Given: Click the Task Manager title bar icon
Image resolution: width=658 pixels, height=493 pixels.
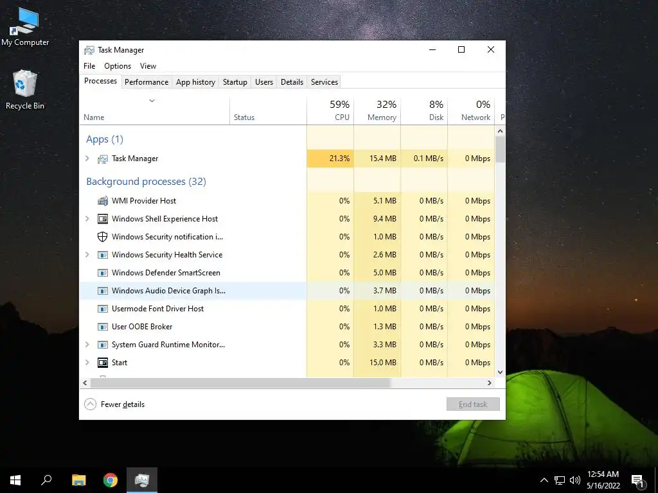Looking at the screenshot, I should 89,50.
